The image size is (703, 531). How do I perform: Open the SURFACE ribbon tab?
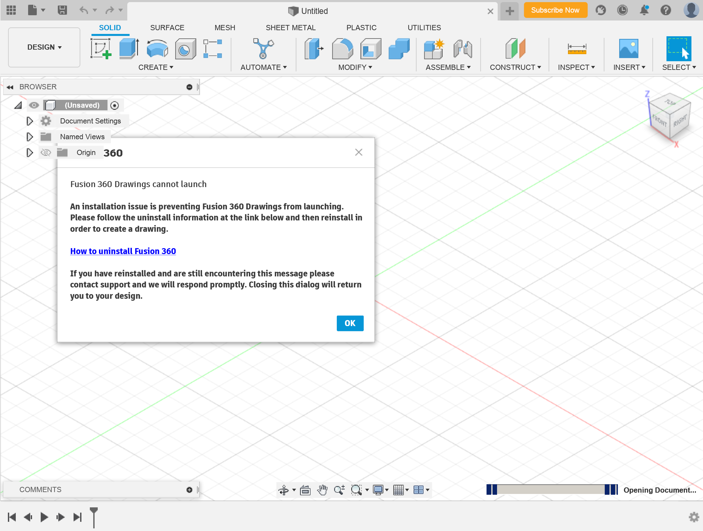(x=167, y=28)
